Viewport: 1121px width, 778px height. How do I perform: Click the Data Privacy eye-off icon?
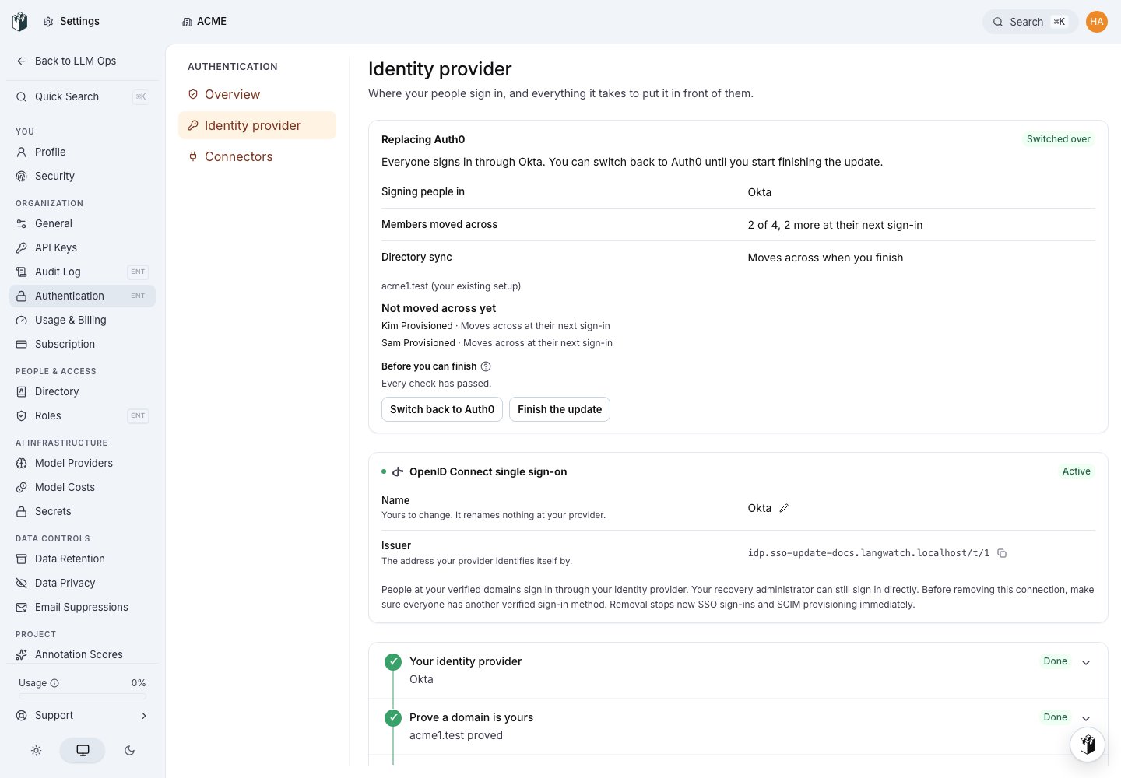(22, 583)
